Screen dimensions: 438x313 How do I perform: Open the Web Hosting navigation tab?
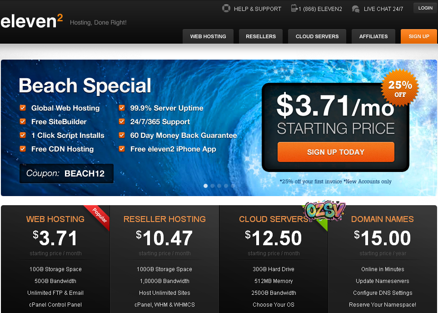[x=208, y=36]
